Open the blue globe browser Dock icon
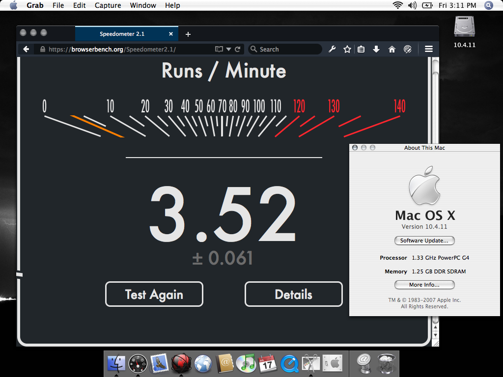Screen dimensions: 503x377 tap(203, 364)
